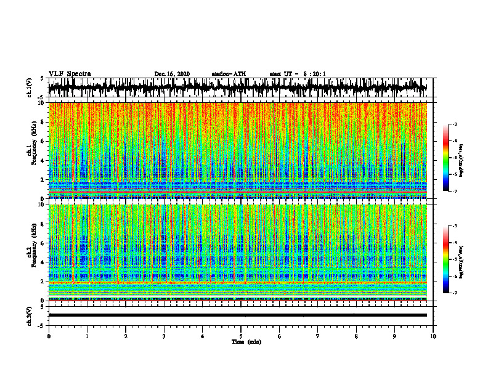Select the date text "Dec. 16, 2020"
This screenshot has height=377, width=488.
172,74
